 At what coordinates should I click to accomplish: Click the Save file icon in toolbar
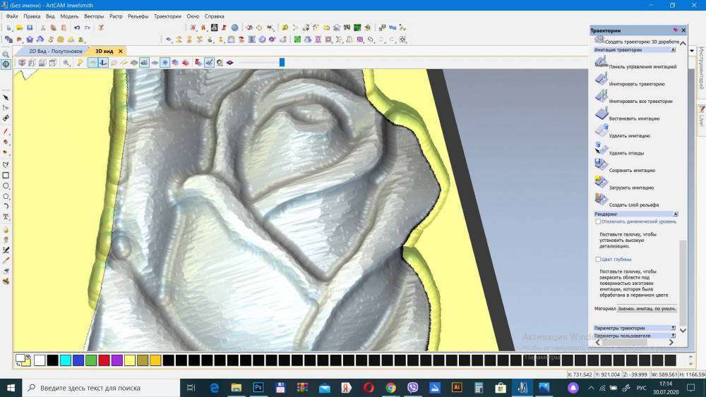[x=30, y=28]
